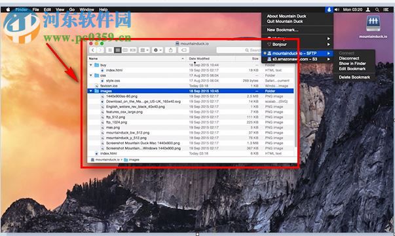Select file 1440x900ss-60.png
The width and height of the screenshot is (395, 236).
(122, 96)
